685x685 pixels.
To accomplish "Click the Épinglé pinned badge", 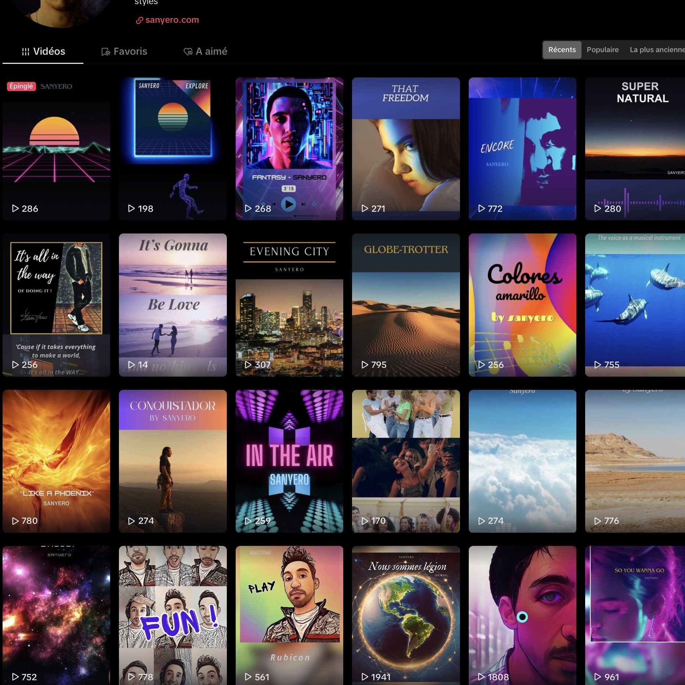I will [x=21, y=86].
